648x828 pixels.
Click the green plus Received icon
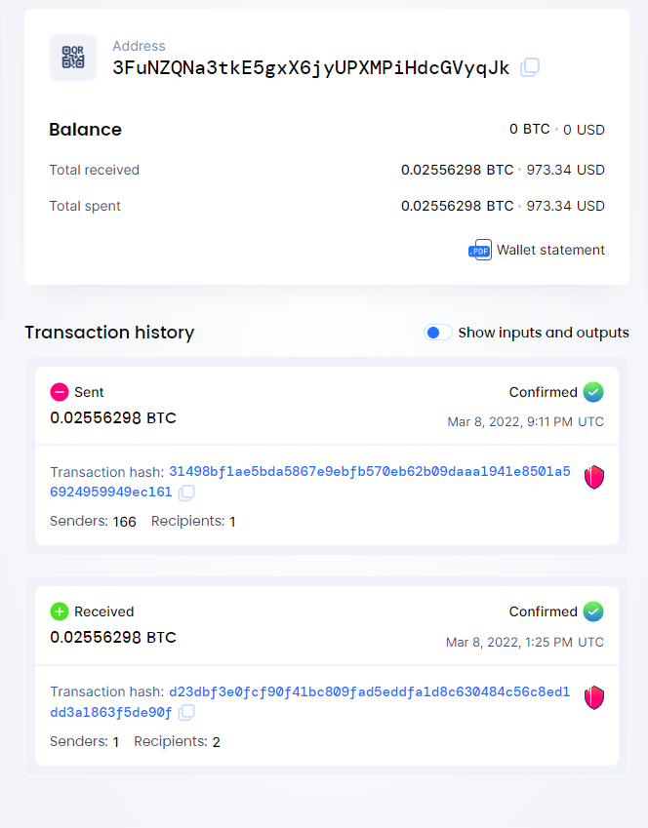coord(60,611)
